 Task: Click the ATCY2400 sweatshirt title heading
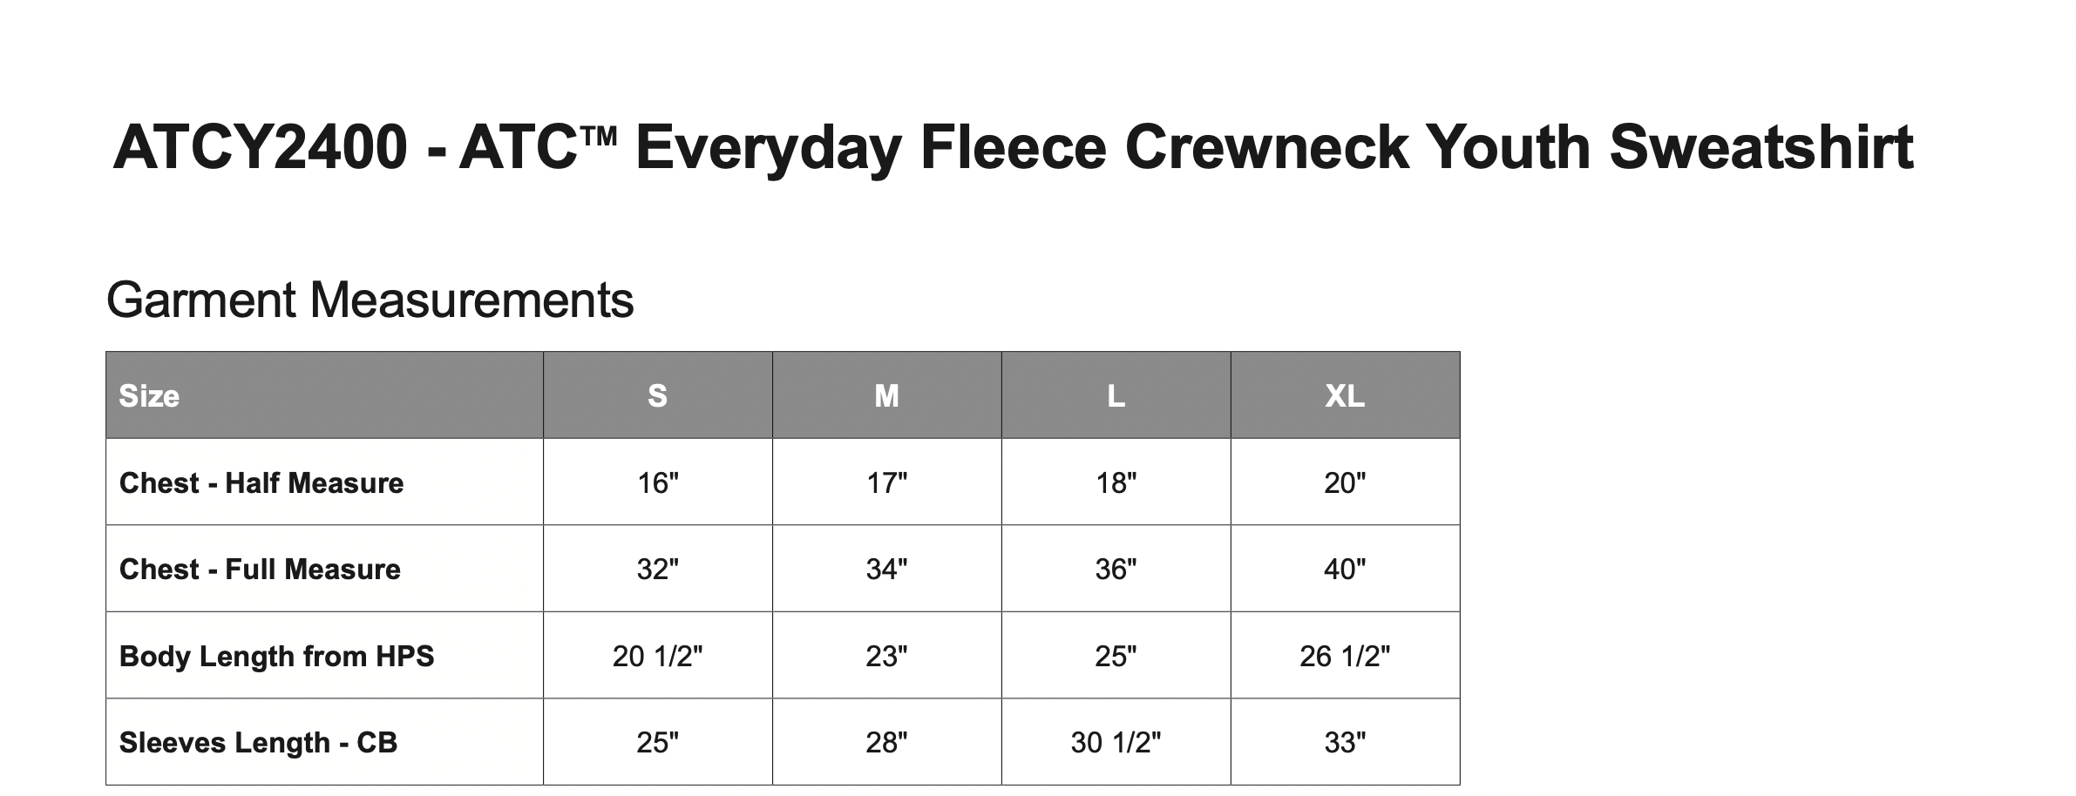tap(1013, 147)
